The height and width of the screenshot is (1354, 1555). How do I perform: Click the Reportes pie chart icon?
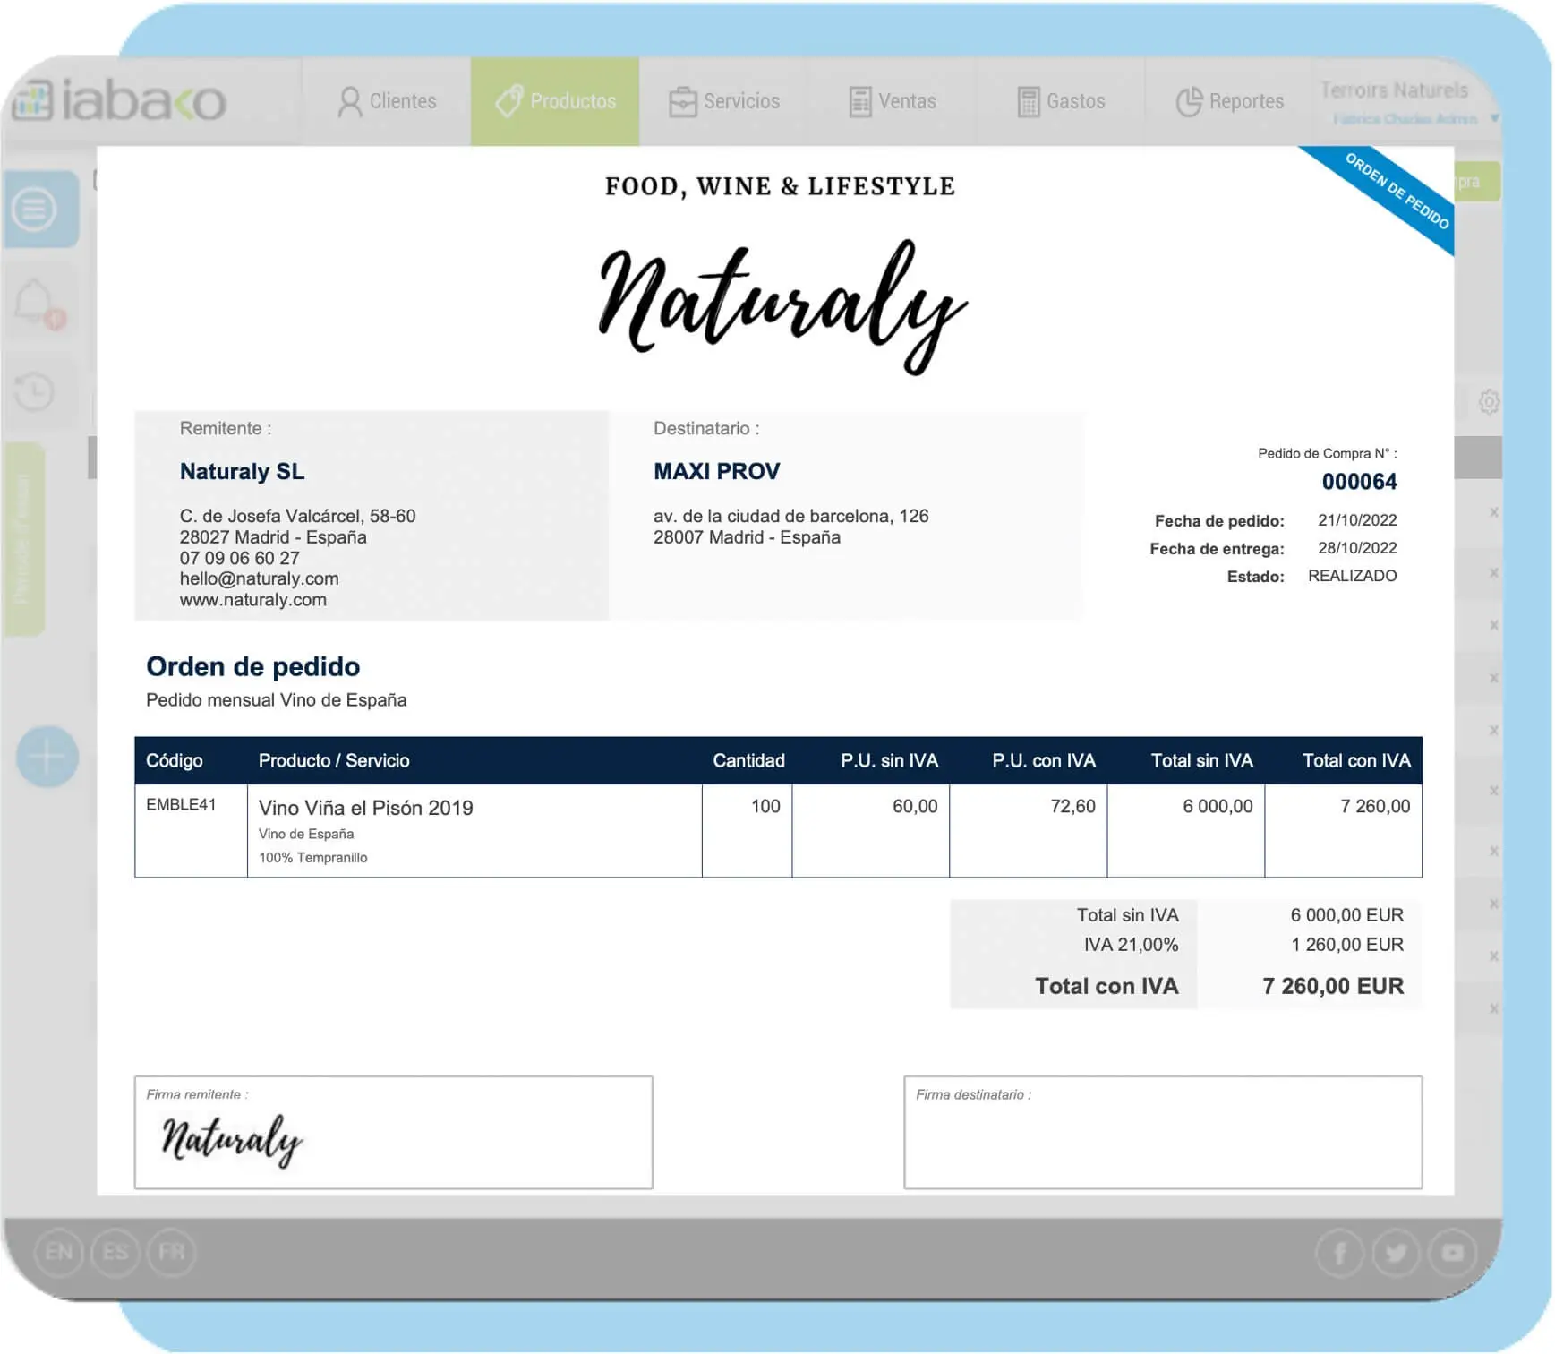point(1189,102)
